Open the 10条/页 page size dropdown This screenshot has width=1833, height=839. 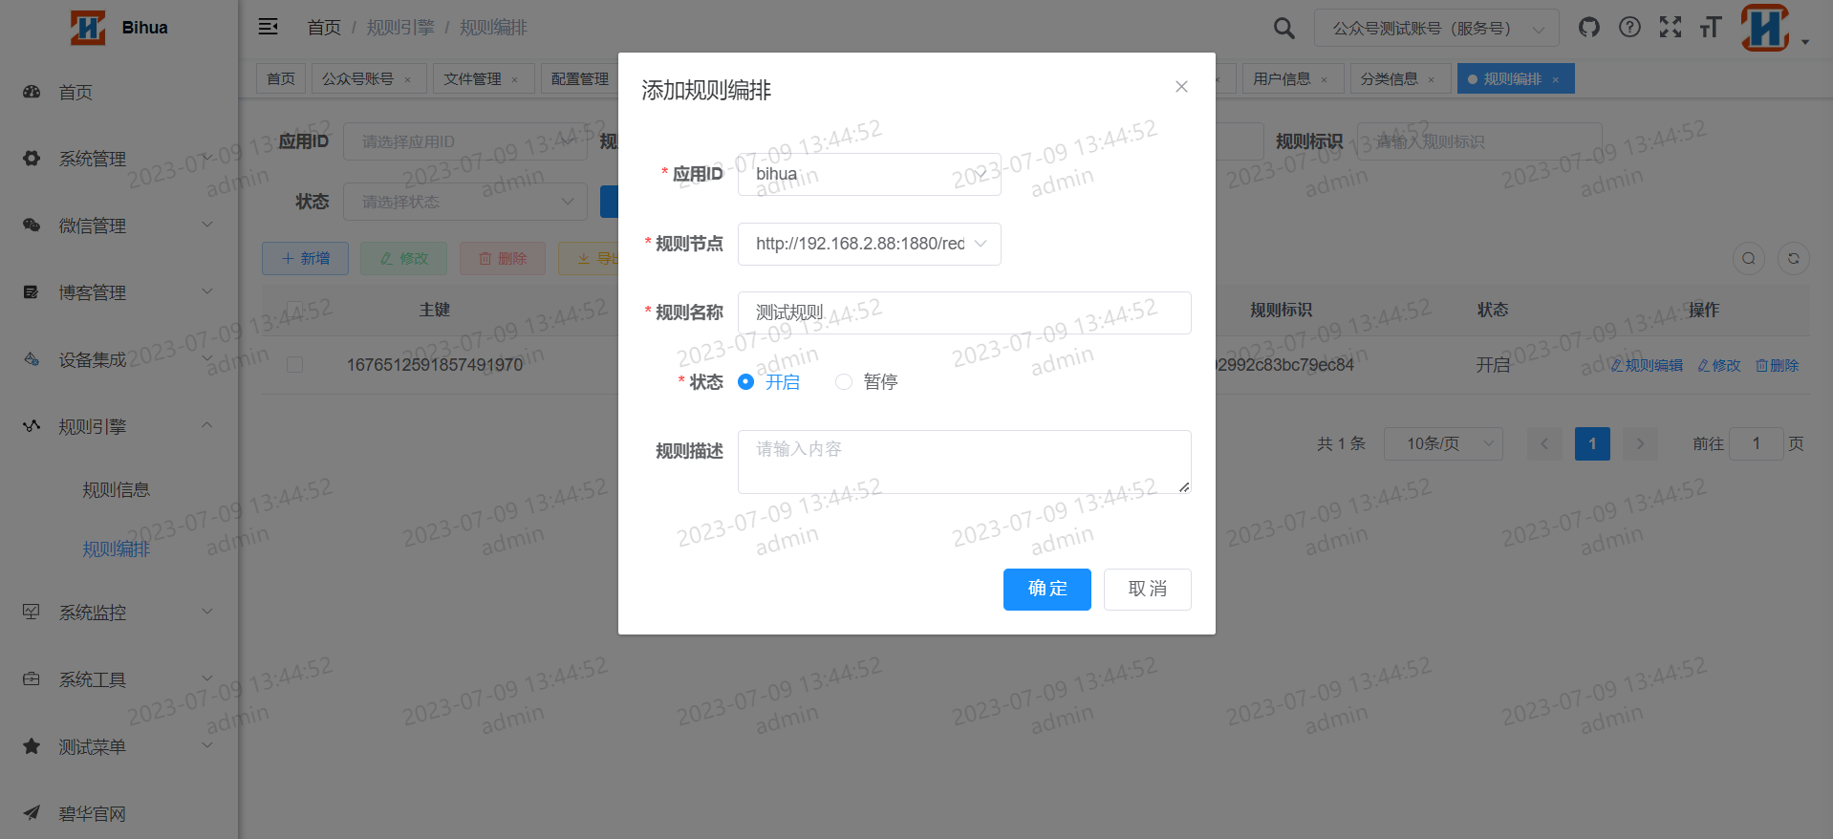point(1442,443)
